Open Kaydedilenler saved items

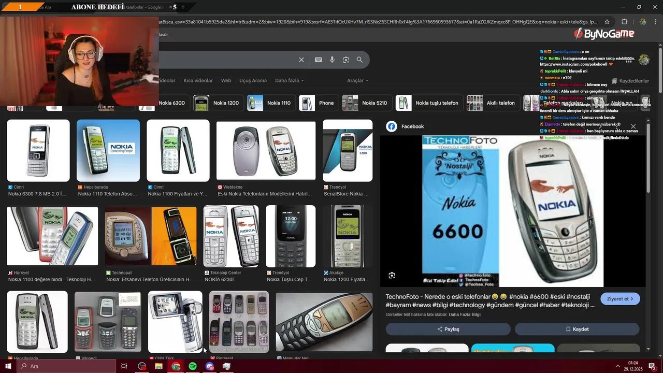click(x=630, y=81)
